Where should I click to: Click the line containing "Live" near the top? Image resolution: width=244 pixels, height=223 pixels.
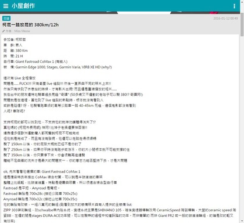click(x=20, y=78)
